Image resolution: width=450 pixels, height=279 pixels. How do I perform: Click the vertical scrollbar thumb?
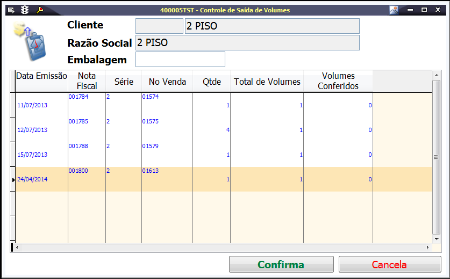tap(436, 157)
